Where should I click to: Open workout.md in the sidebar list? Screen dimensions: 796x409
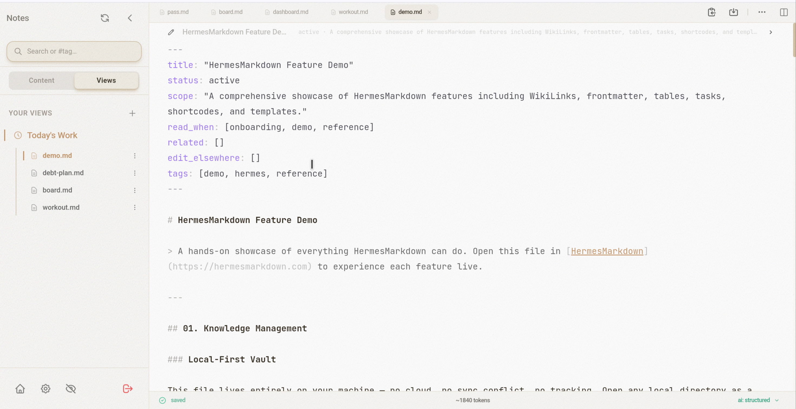pos(61,207)
